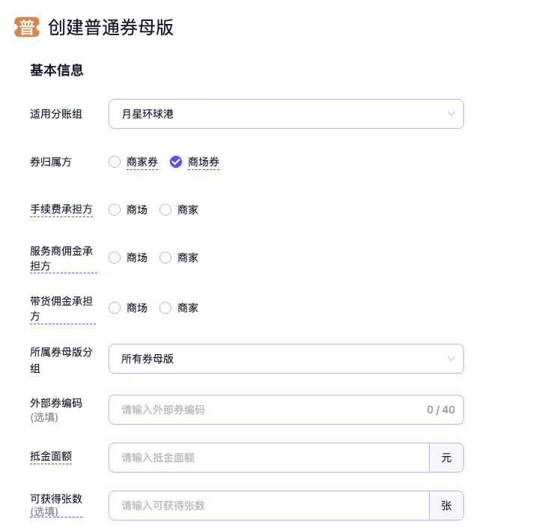The height and width of the screenshot is (531, 533).
Task: Click the 外部券编码 input field
Action: 269,410
